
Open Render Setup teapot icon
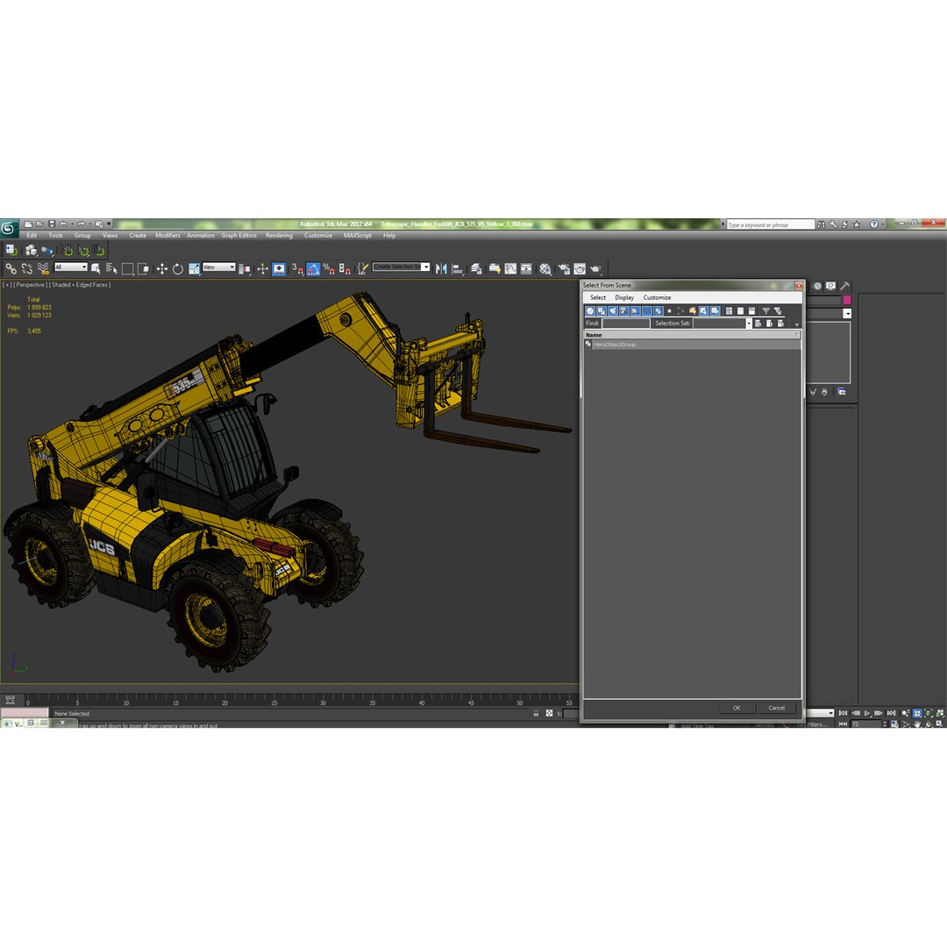click(564, 269)
